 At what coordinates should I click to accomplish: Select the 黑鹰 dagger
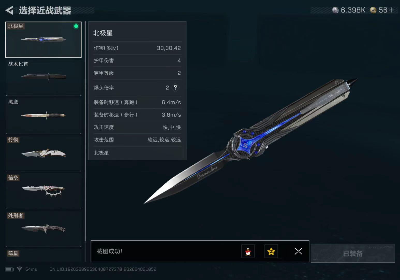coord(43,115)
